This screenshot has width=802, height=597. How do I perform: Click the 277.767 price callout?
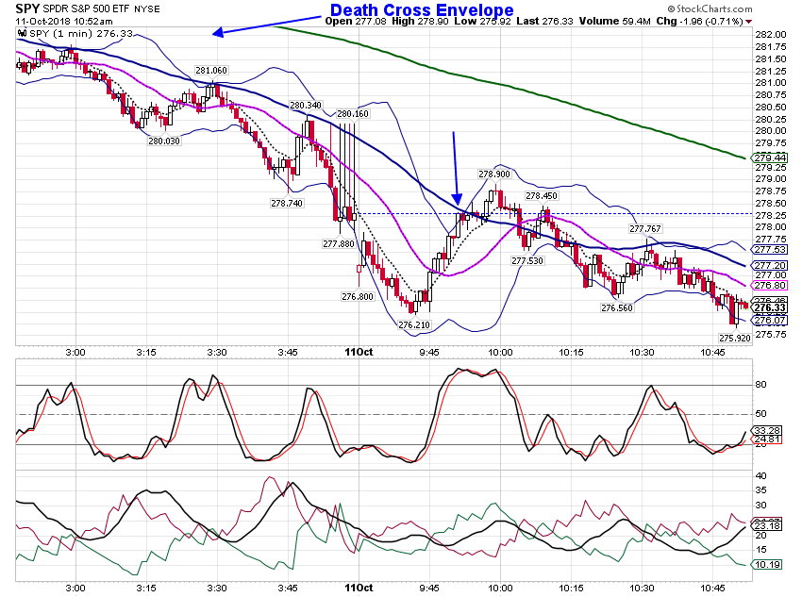click(645, 228)
